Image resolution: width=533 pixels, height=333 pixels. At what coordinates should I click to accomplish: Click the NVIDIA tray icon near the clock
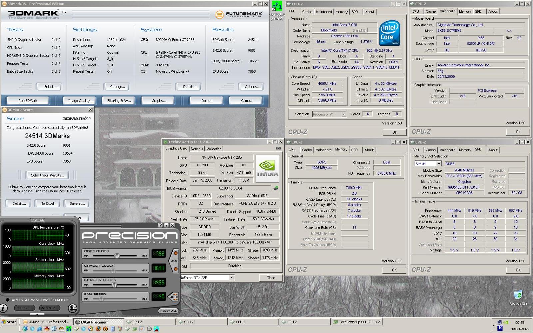507,322
